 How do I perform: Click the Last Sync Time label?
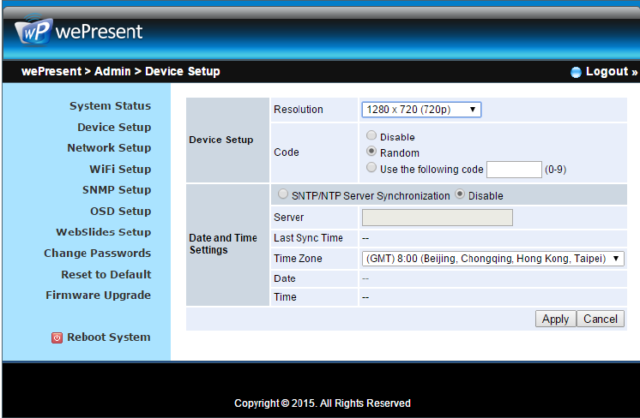(x=308, y=238)
